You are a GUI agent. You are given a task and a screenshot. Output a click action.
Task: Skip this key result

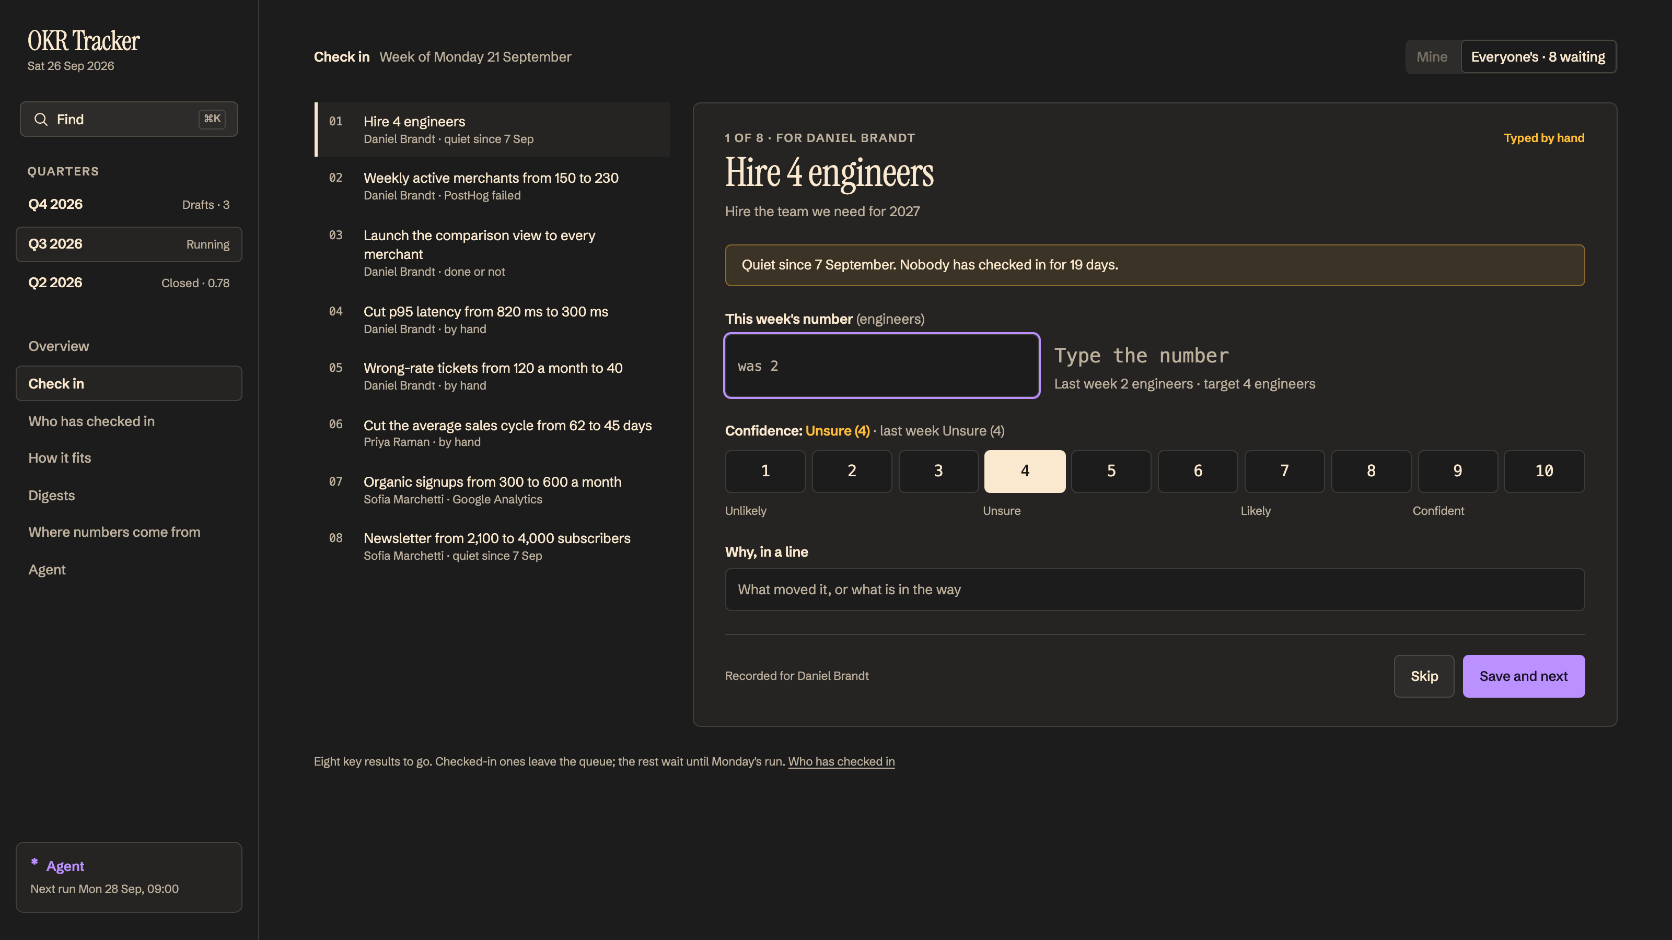point(1424,676)
